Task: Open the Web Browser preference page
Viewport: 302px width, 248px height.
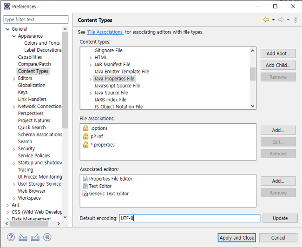Action: click(x=32, y=191)
